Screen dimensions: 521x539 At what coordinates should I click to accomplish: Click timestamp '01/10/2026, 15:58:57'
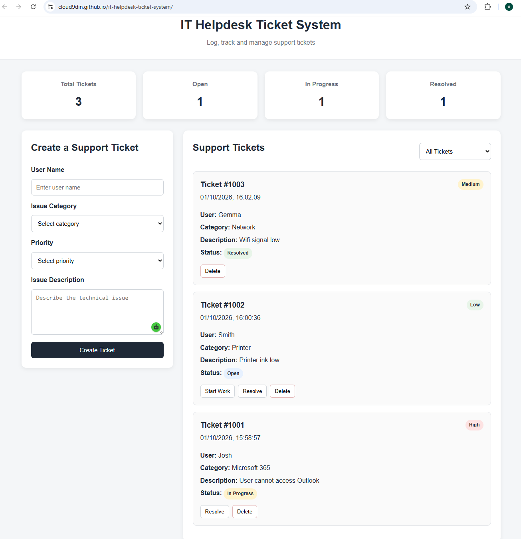pyautogui.click(x=230, y=438)
